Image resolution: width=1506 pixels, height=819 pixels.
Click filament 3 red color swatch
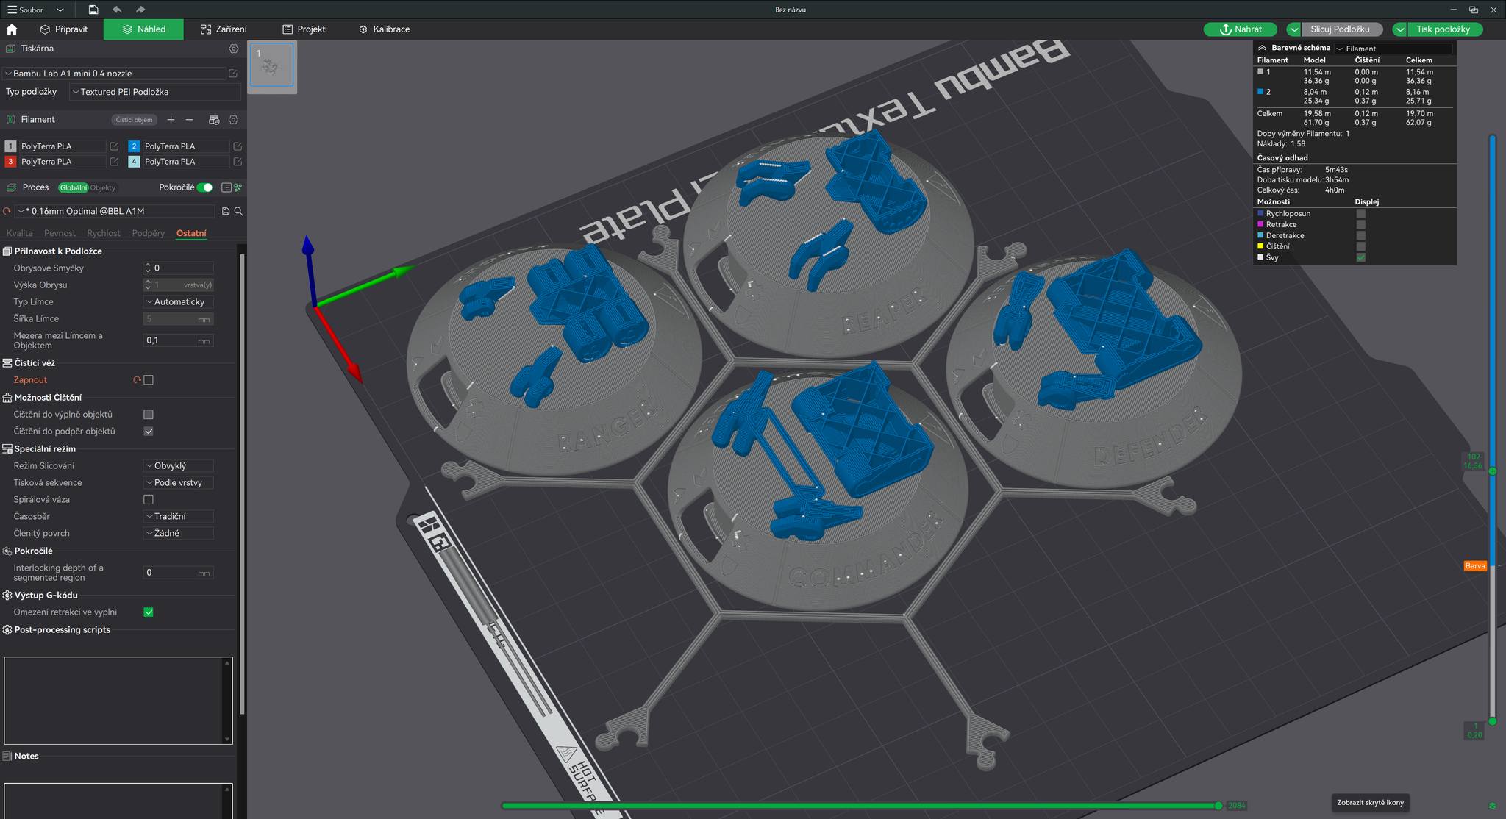click(10, 162)
